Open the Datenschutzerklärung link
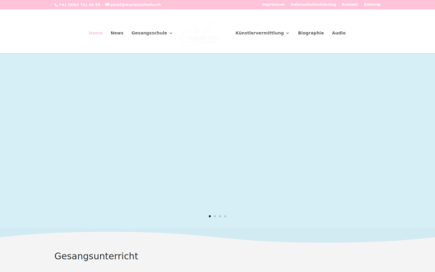 click(313, 4)
